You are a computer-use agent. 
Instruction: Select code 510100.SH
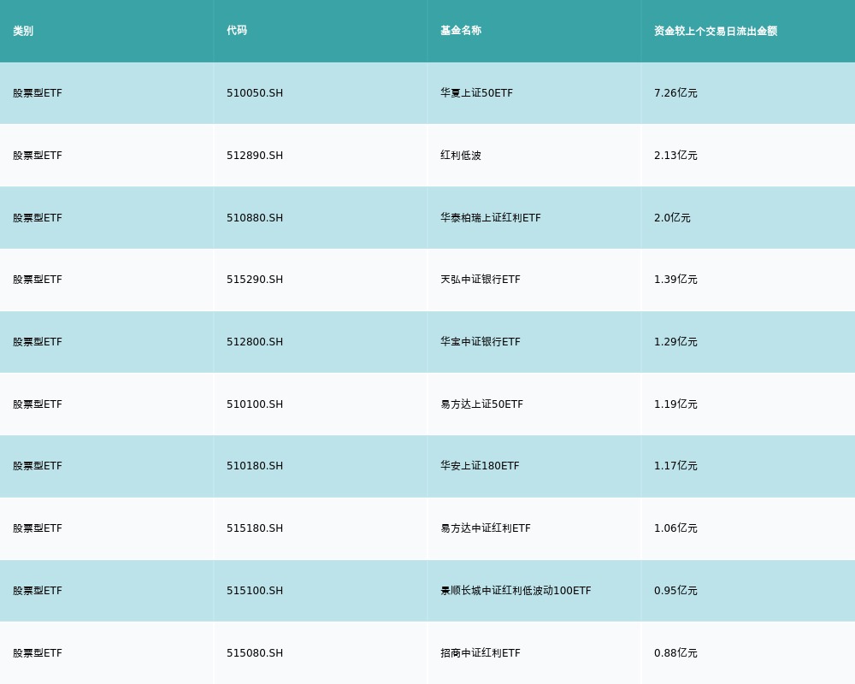(255, 404)
